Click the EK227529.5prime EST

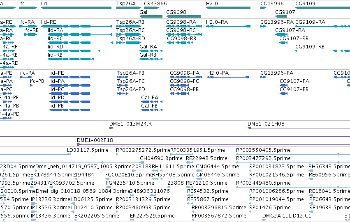tap(132, 220)
